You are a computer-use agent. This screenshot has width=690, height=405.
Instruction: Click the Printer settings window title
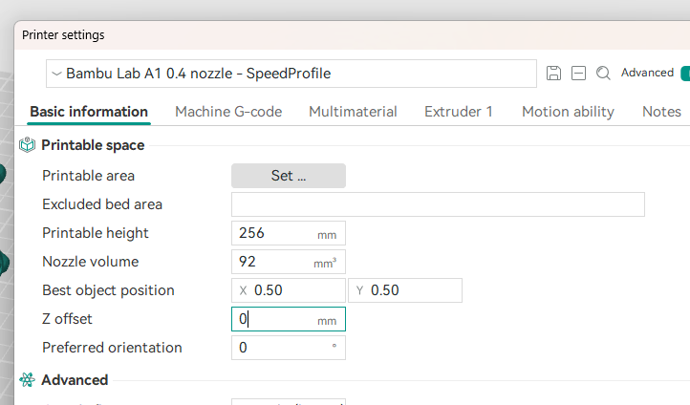pyautogui.click(x=63, y=35)
